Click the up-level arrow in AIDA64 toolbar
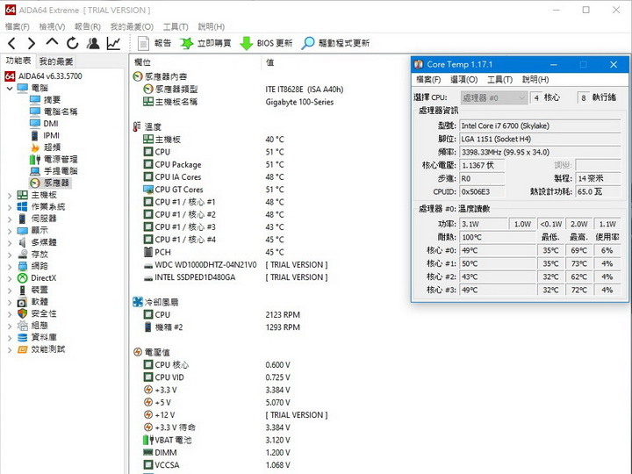The height and width of the screenshot is (474, 632). [52, 42]
